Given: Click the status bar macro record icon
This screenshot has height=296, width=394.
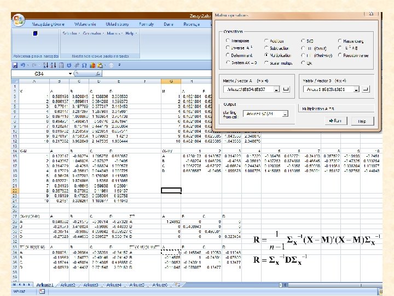Looking at the screenshot, I should tap(42, 291).
